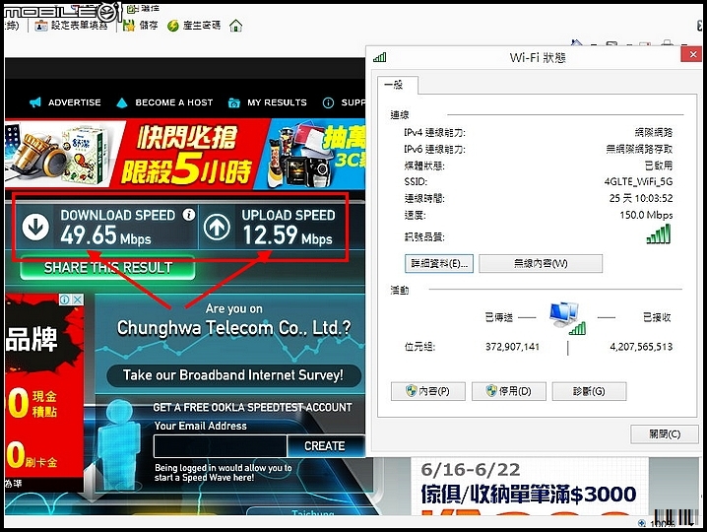The height and width of the screenshot is (532, 707).
Task: Click Chunghwa Telecom Co., Ltd.? text
Action: coord(233,328)
